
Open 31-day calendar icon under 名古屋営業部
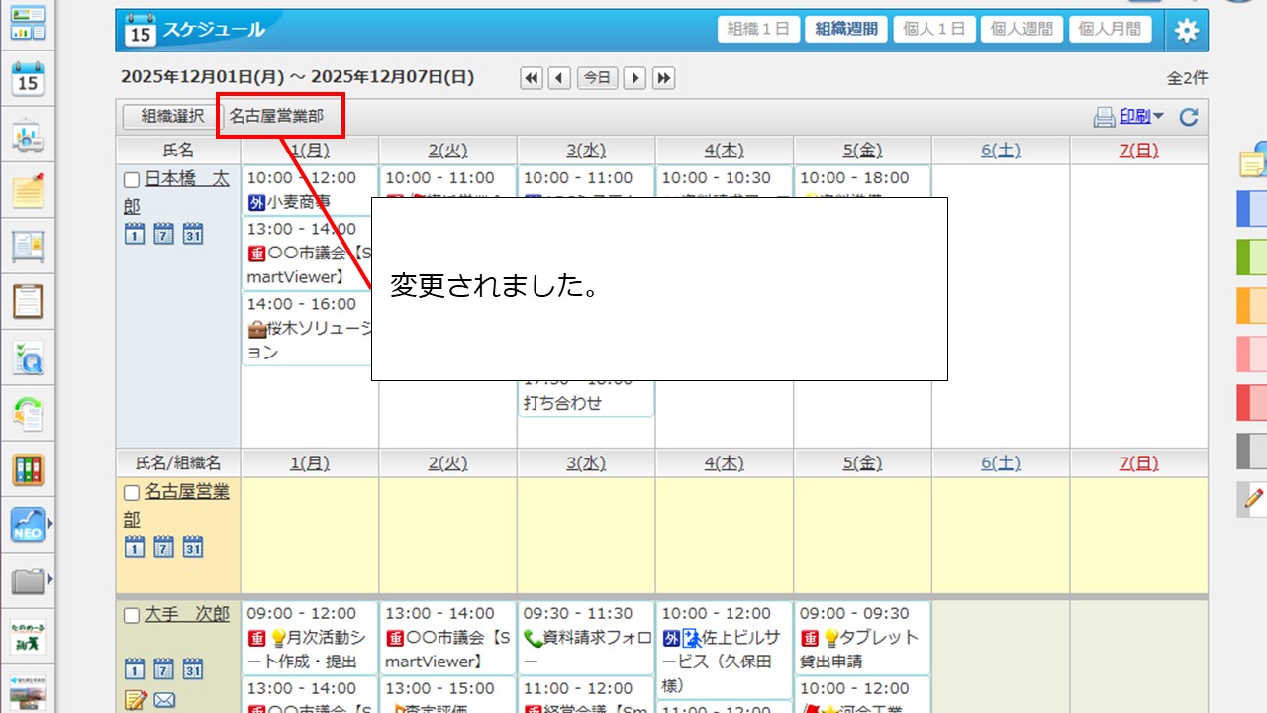tap(192, 547)
